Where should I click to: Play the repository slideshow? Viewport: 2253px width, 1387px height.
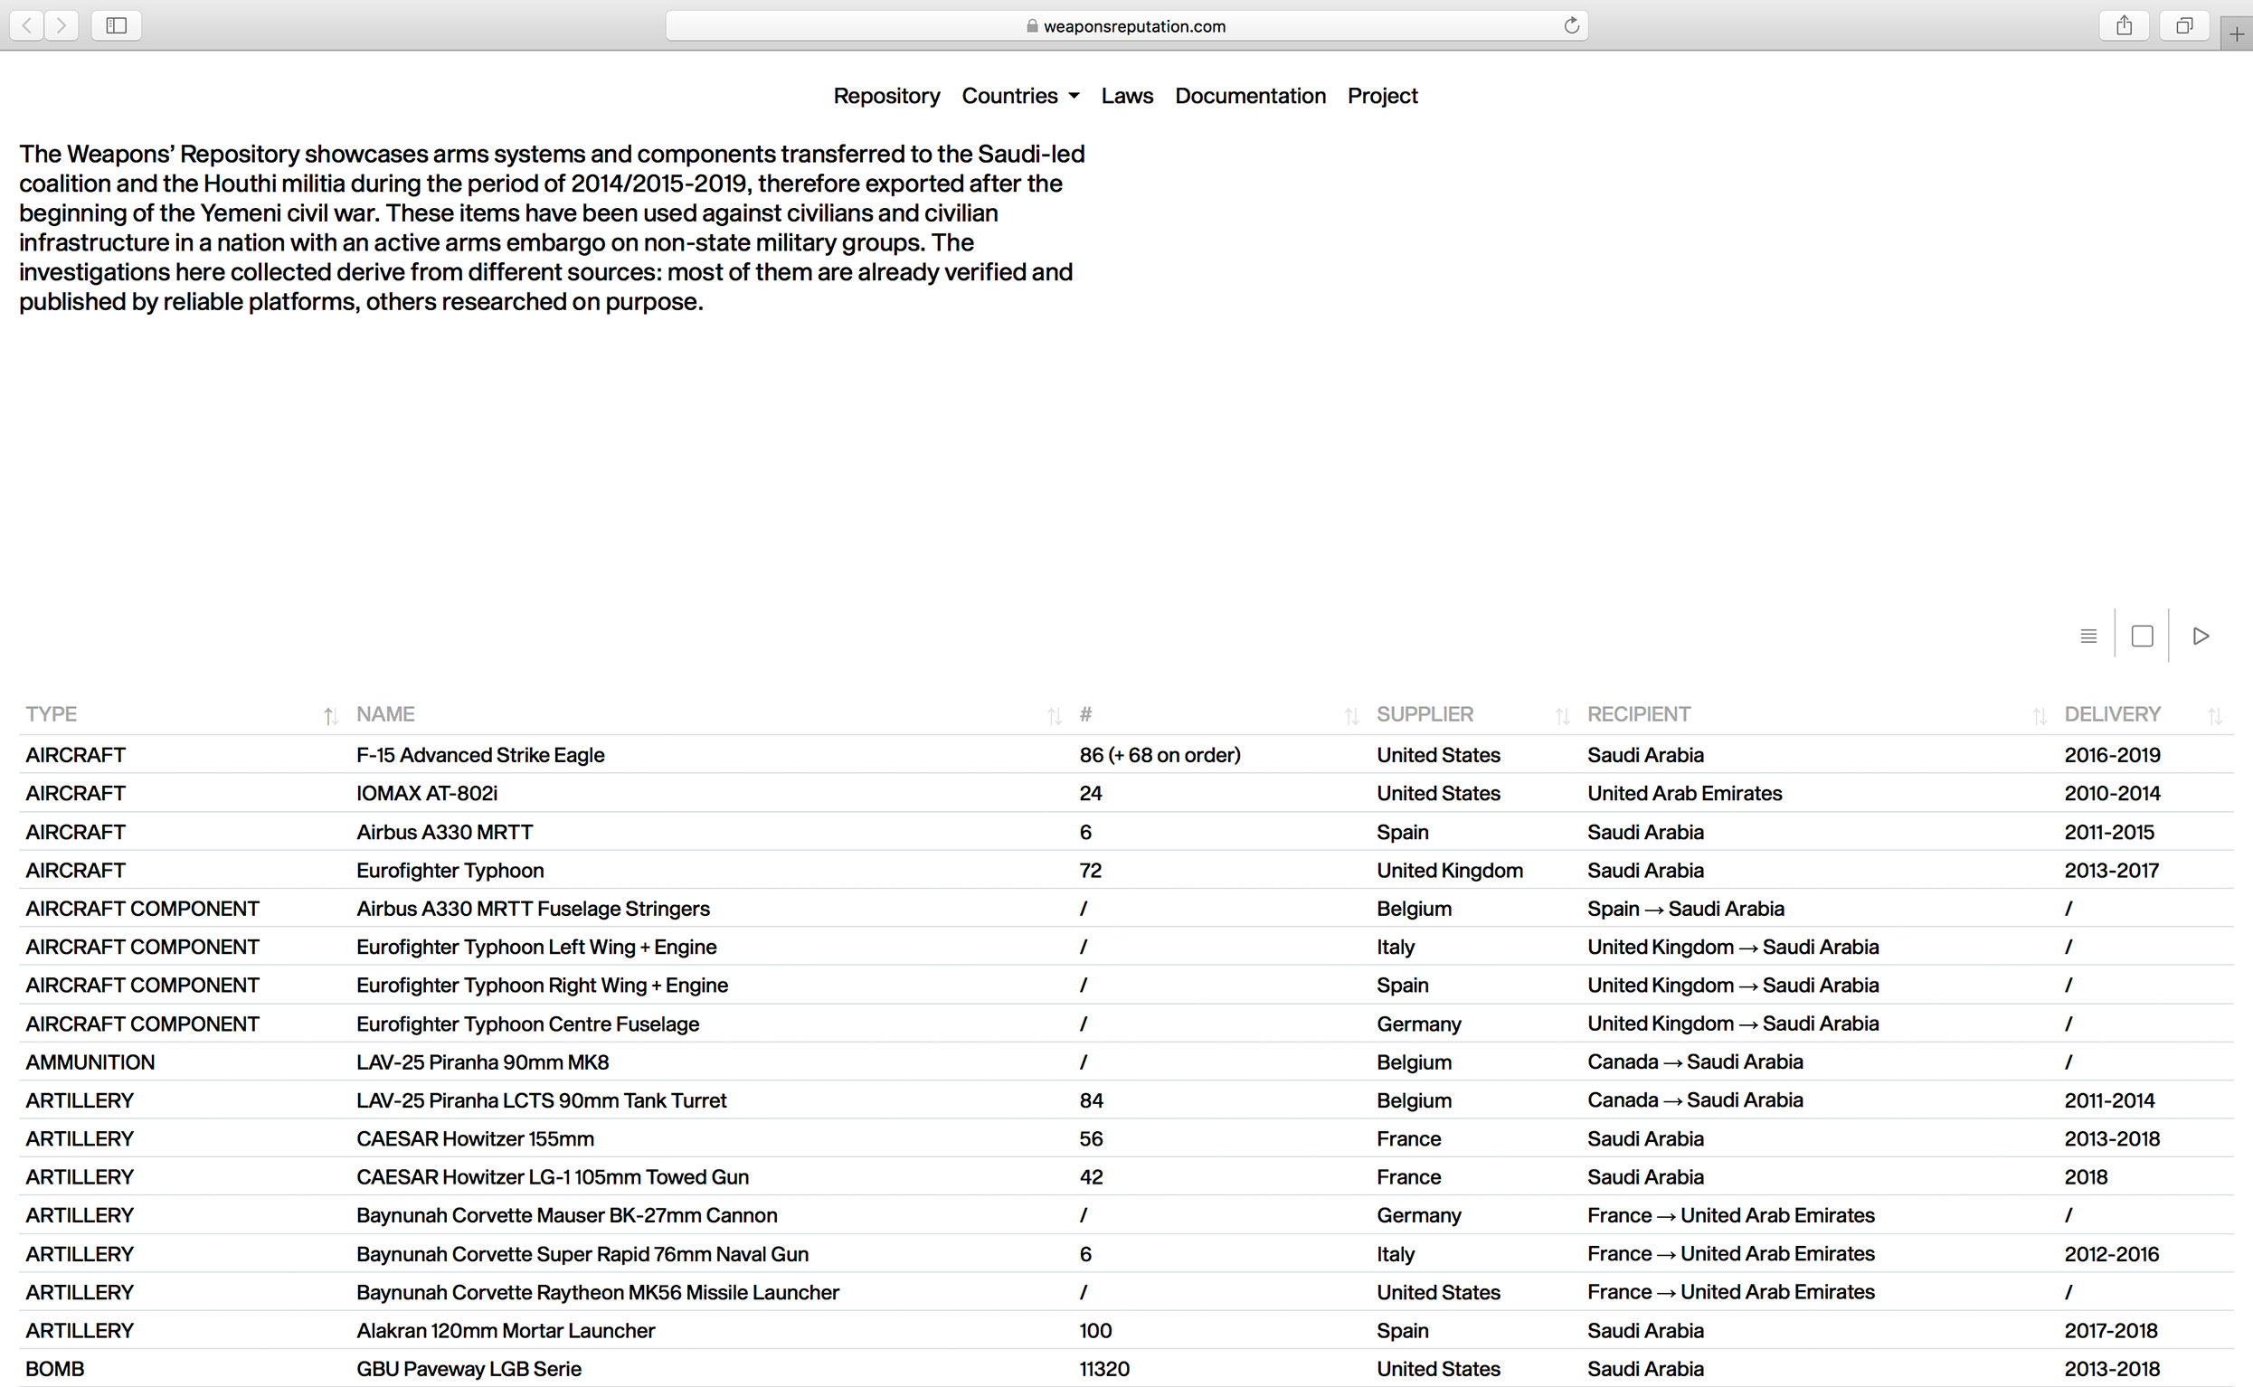pyautogui.click(x=2200, y=635)
